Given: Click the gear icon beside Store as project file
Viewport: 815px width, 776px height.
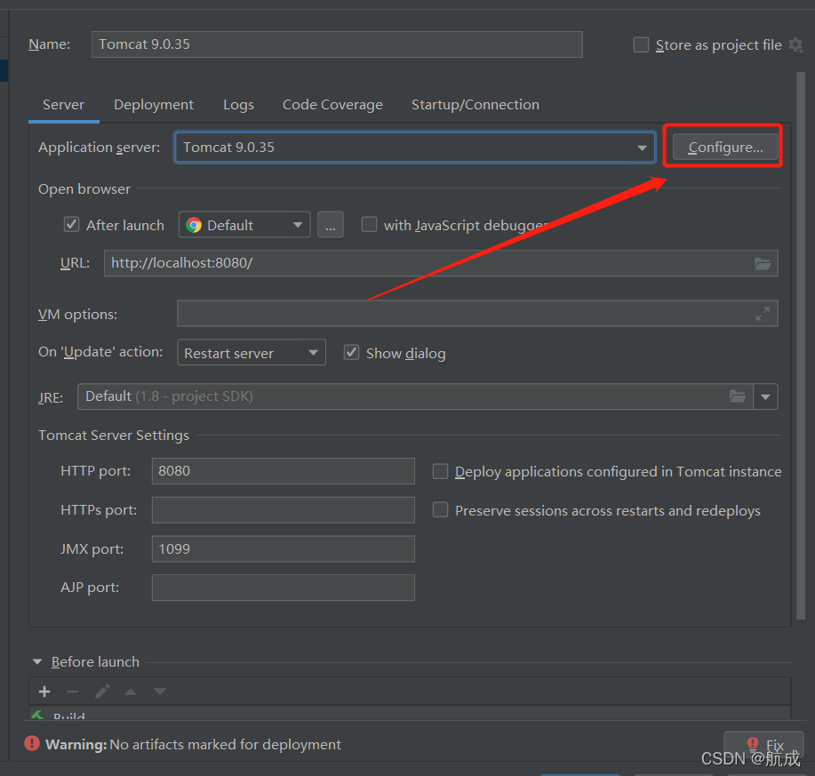Looking at the screenshot, I should (795, 44).
